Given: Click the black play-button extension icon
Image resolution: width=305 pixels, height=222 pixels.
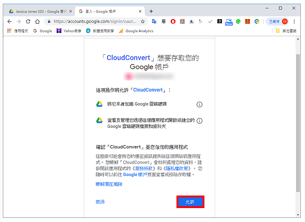Looking at the screenshot, I should click(x=220, y=21).
